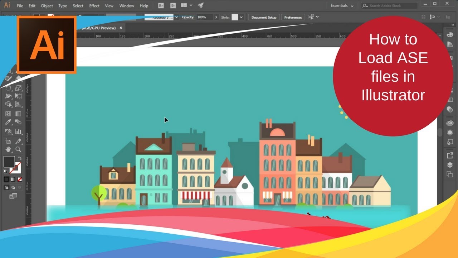Switch to Gradient fill mode button
Screen dimensions: 458x258
tap(13, 179)
